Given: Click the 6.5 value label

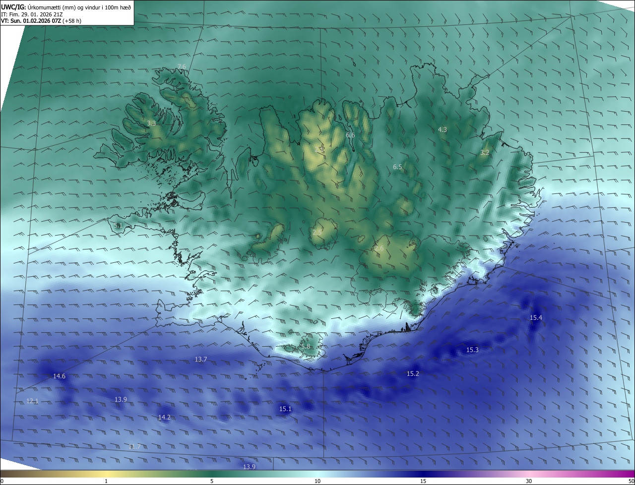Looking at the screenshot, I should point(397,167).
